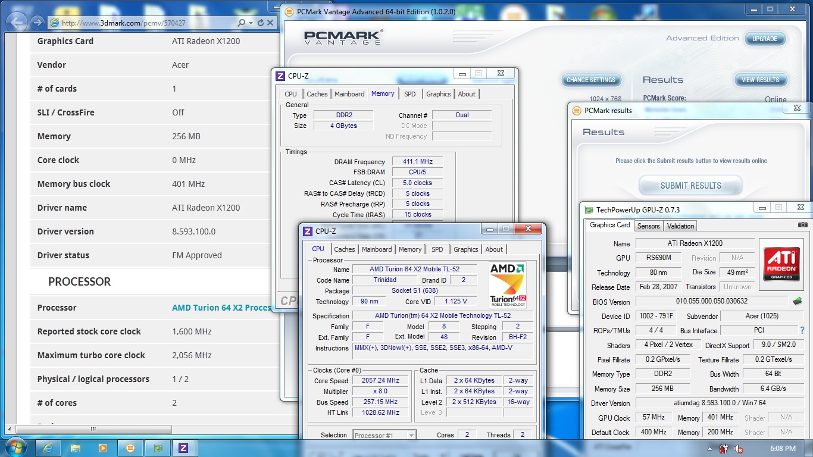Click the ATI Radeon X1200 graphics card value
This screenshot has width=813, height=457.
tap(206, 41)
